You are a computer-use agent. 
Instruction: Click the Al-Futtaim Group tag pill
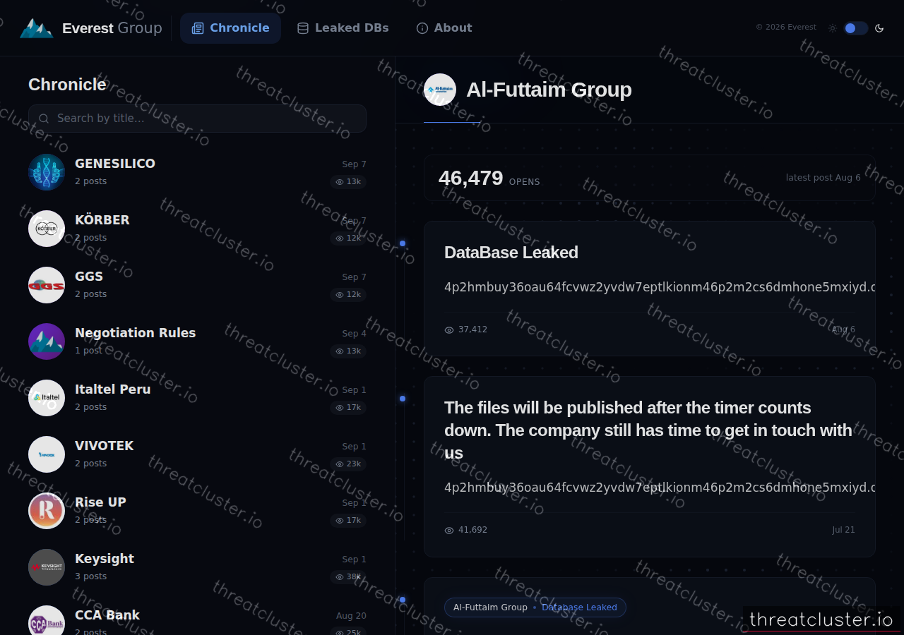[490, 607]
